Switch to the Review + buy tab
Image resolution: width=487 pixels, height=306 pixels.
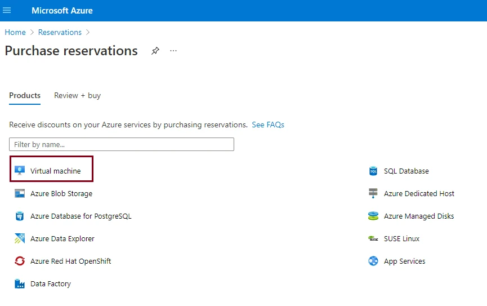click(x=77, y=95)
